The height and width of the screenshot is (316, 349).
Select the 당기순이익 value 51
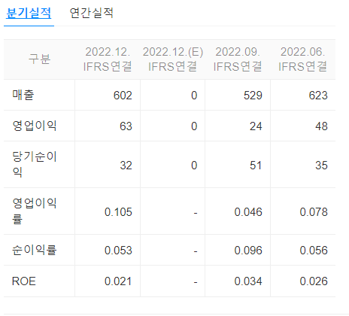click(256, 166)
